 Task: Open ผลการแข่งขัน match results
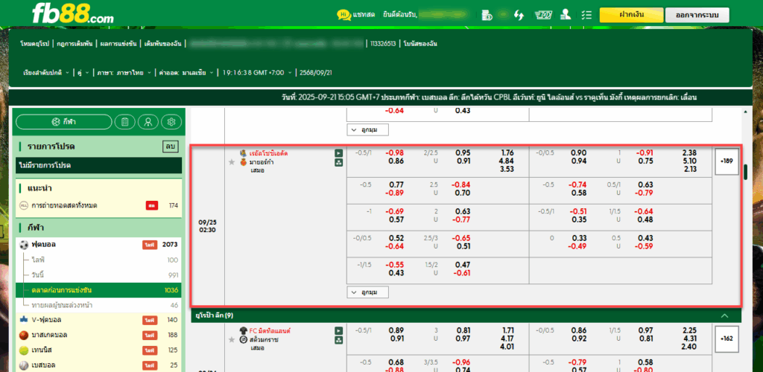(x=118, y=44)
